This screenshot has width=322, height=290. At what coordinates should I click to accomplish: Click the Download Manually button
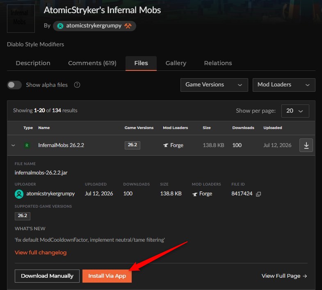47,276
